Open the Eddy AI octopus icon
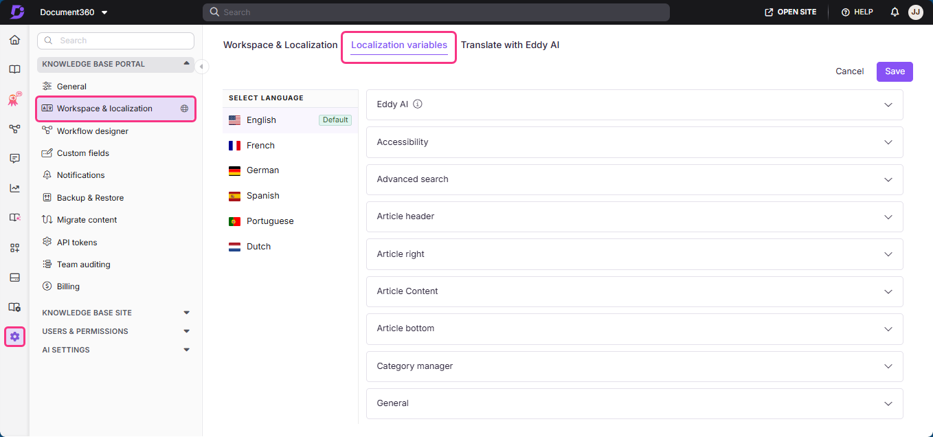Image resolution: width=933 pixels, height=437 pixels. 14,100
